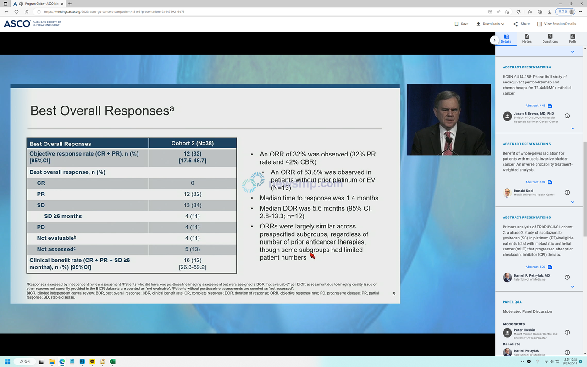The width and height of the screenshot is (587, 367).
Task: Select the Abstract Presentation 6 heading
Action: pos(527,217)
